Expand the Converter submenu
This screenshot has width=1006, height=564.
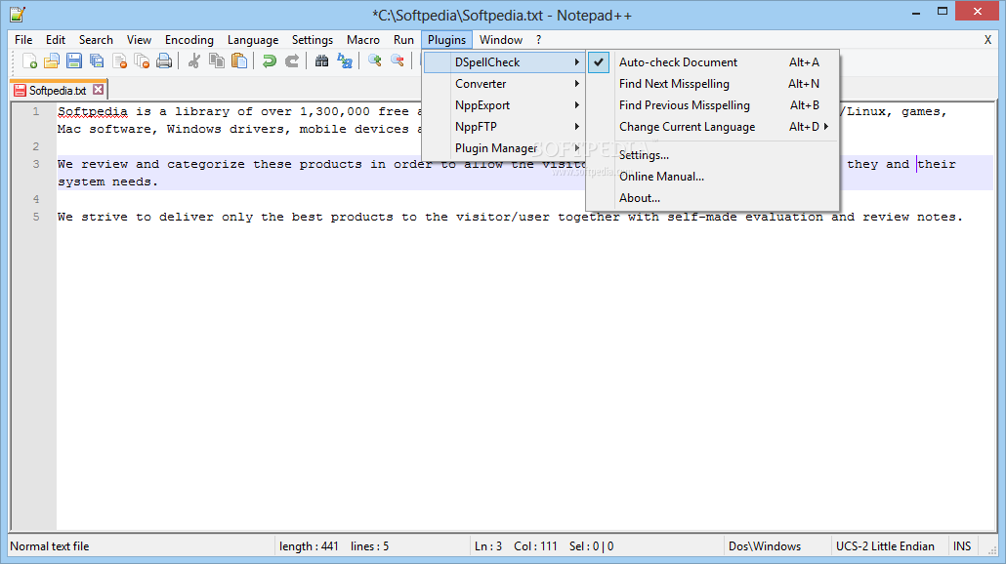pyautogui.click(x=504, y=84)
